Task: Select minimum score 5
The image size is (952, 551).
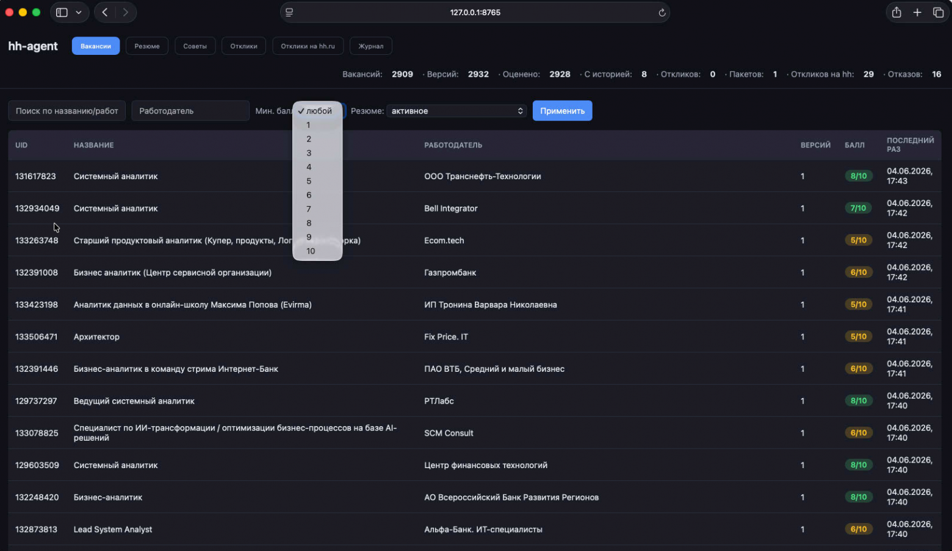Action: (317, 181)
